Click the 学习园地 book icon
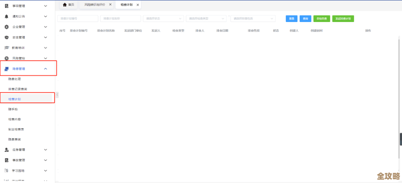402x183 pixels. coord(7,170)
